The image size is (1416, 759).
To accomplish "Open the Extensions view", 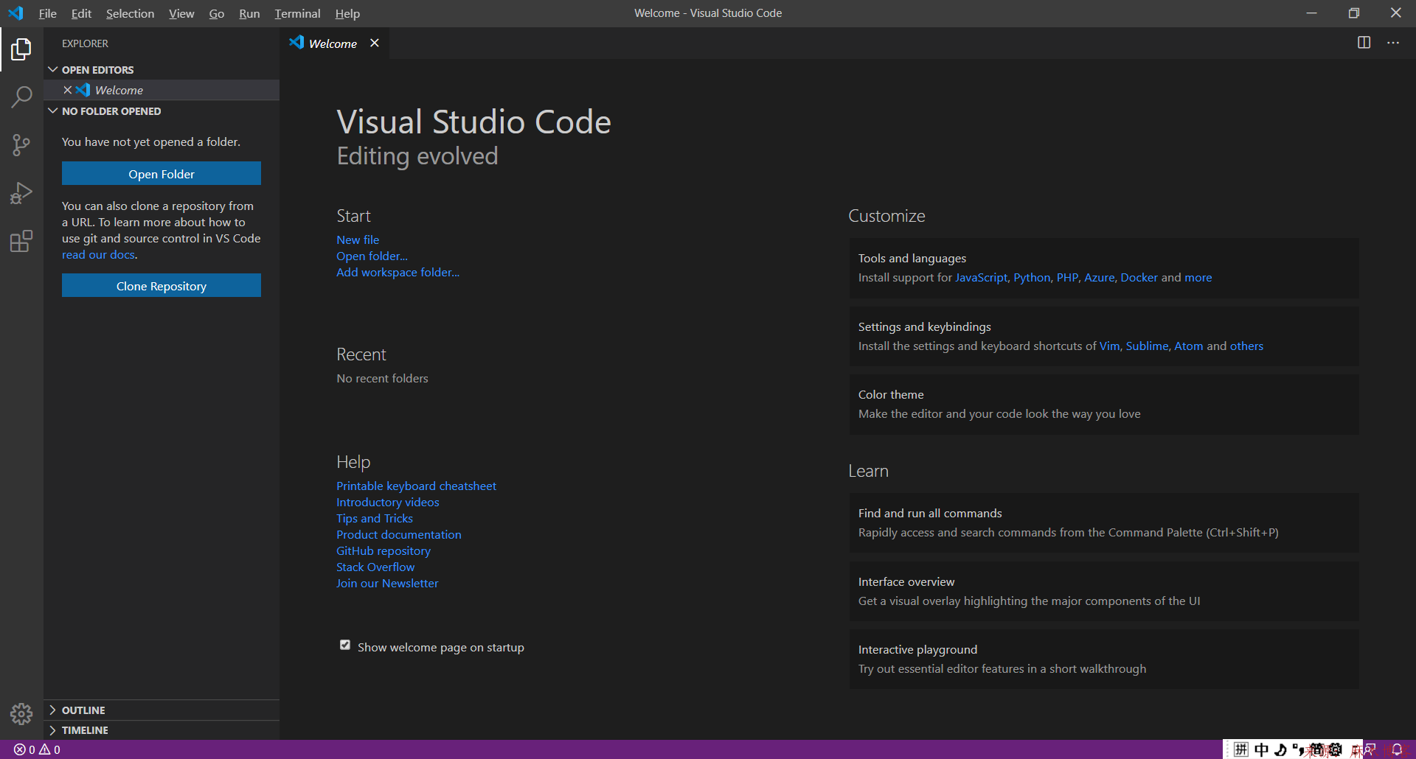I will point(21,241).
